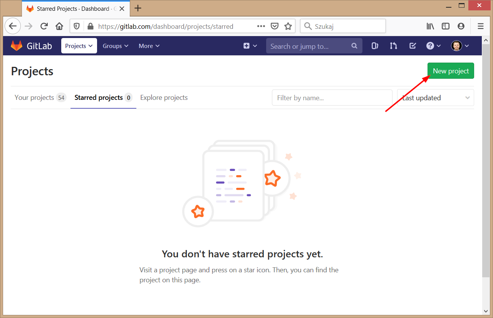Bookmark this page with star icon

tap(288, 26)
